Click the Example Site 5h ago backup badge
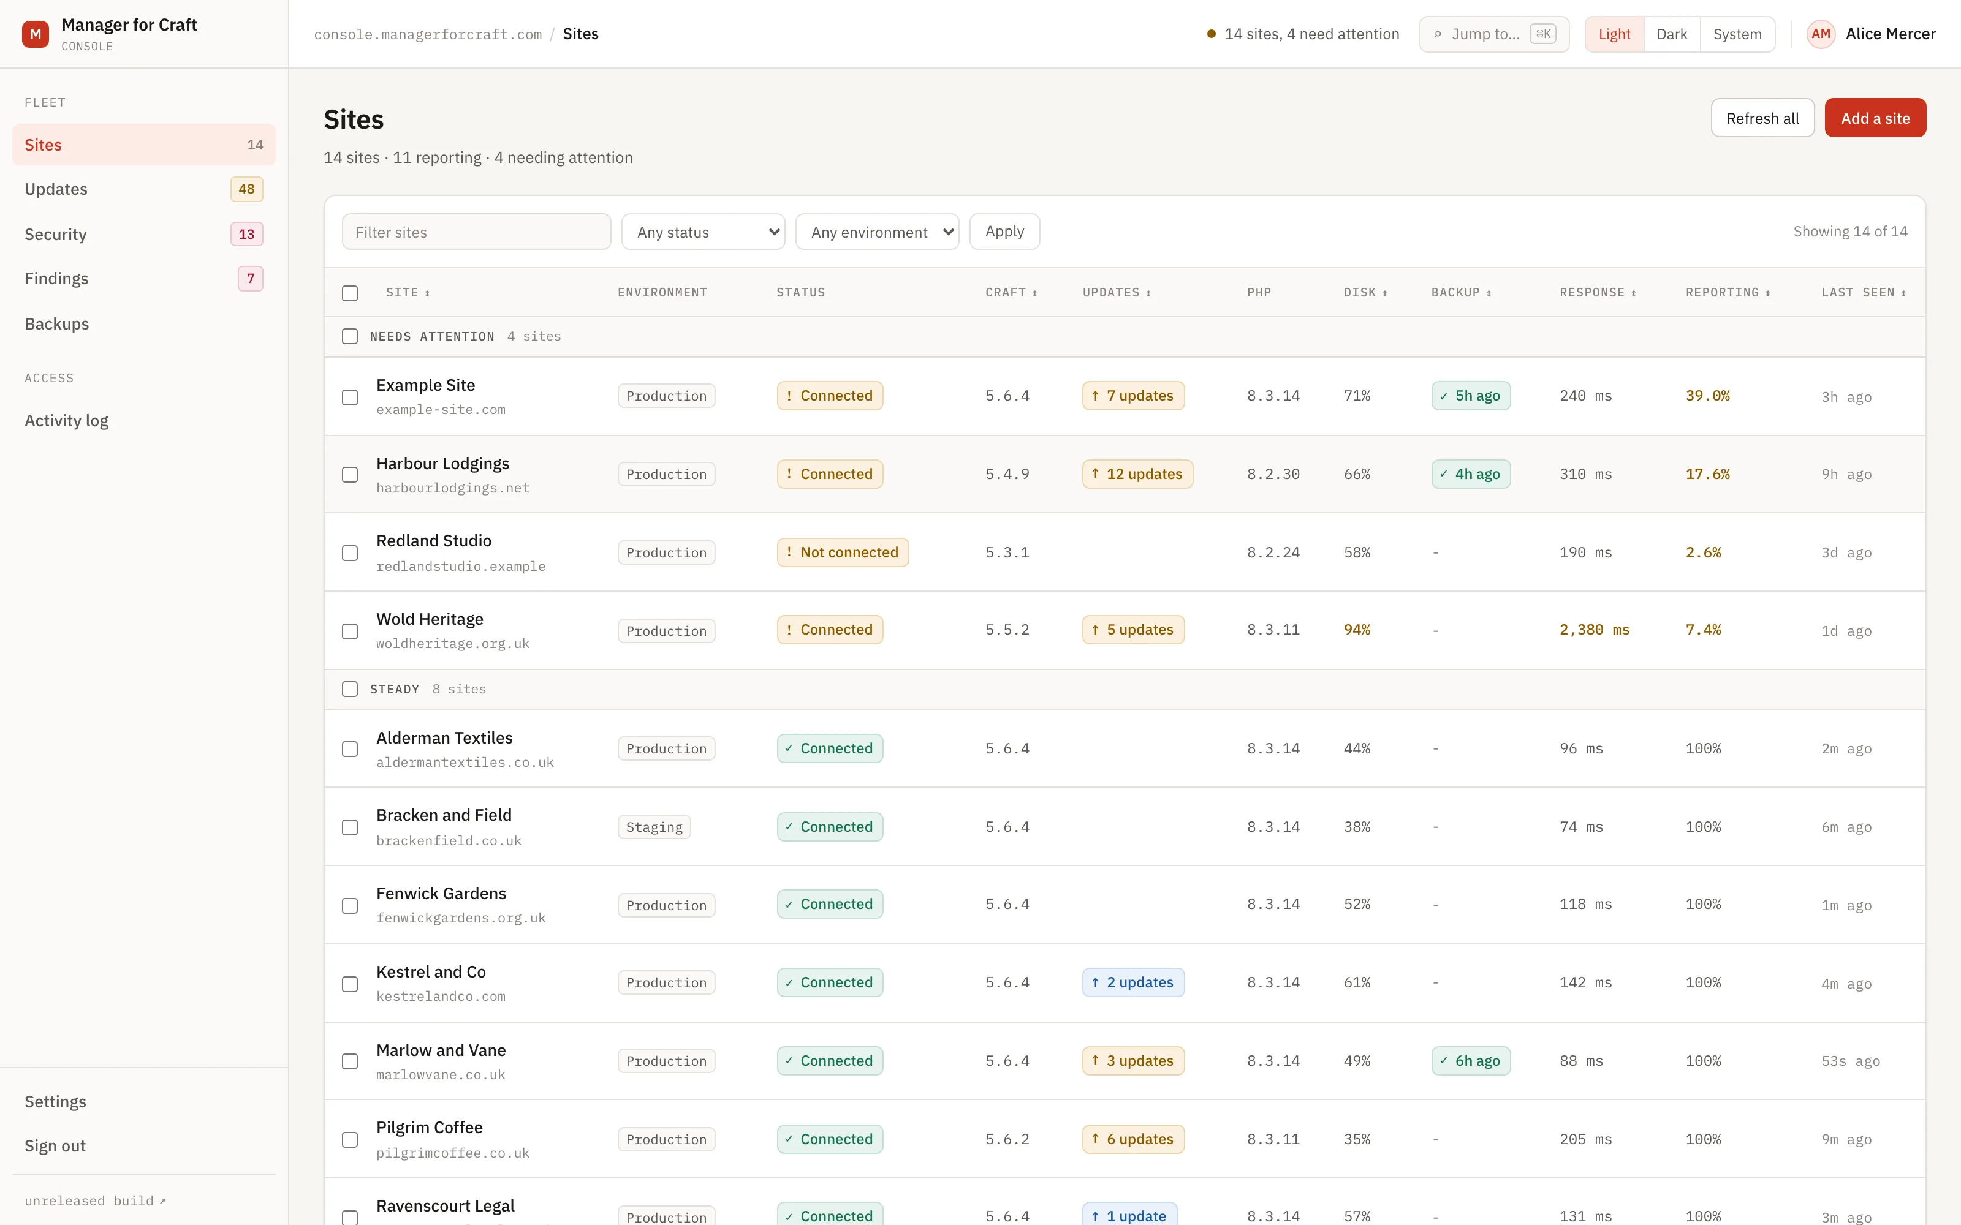This screenshot has width=1961, height=1225. point(1470,396)
